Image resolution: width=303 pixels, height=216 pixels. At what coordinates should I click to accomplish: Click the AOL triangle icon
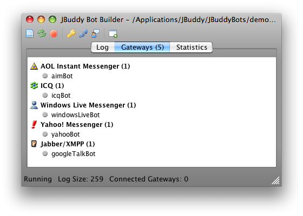34,66
